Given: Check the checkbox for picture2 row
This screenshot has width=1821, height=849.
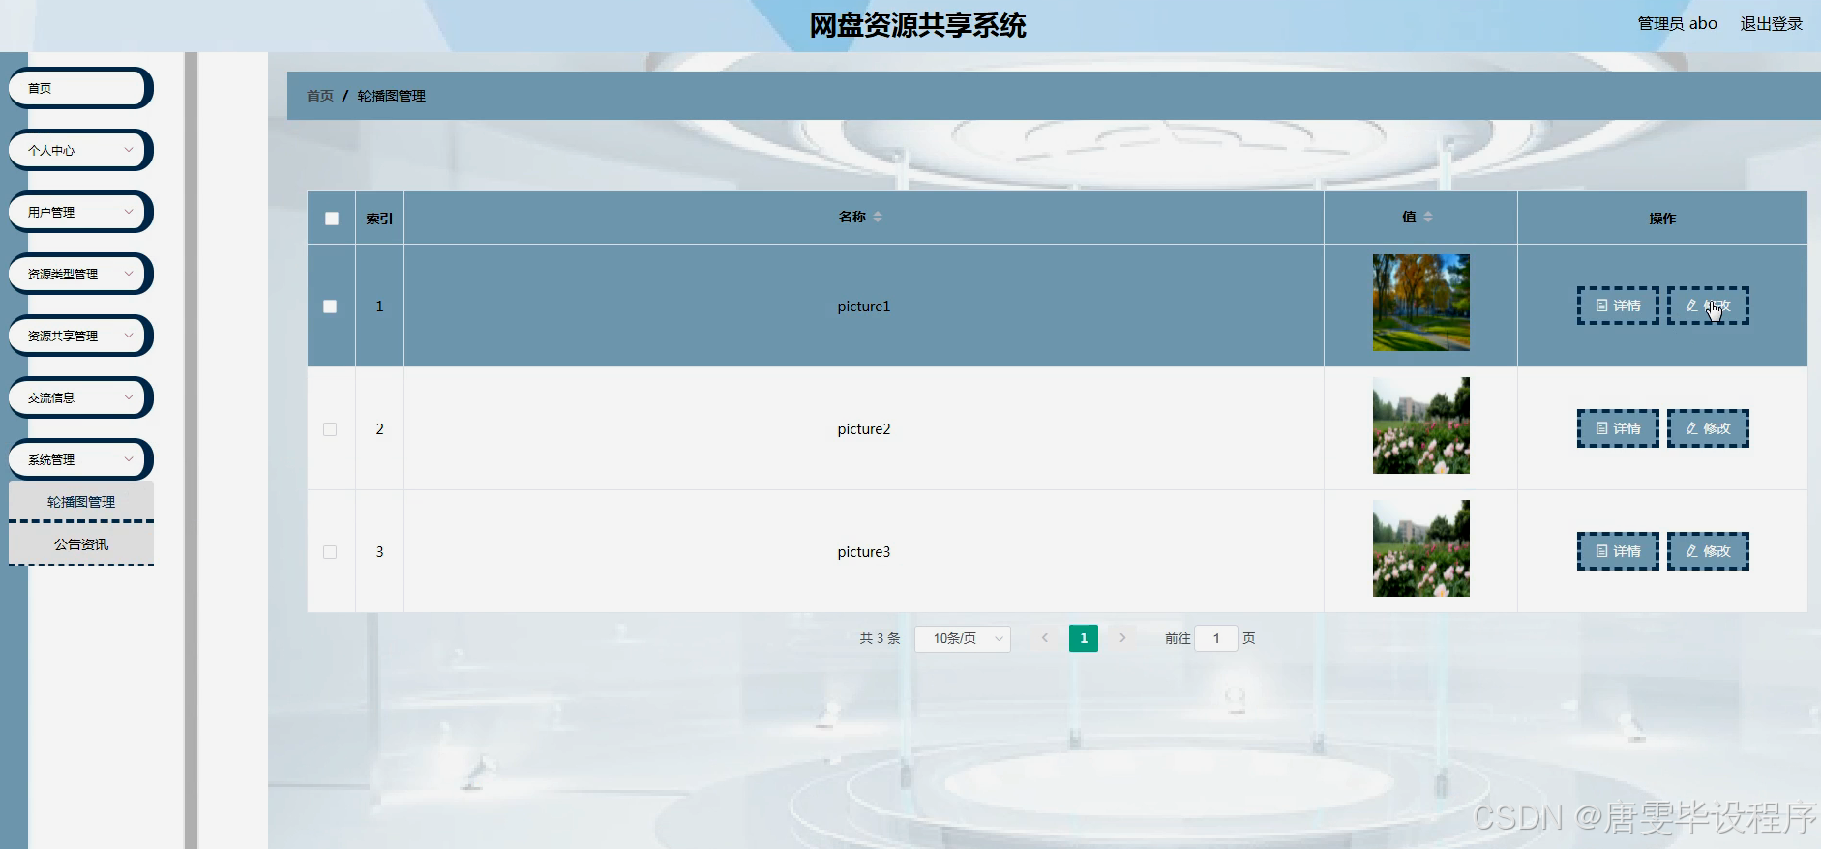Looking at the screenshot, I should click(x=330, y=429).
